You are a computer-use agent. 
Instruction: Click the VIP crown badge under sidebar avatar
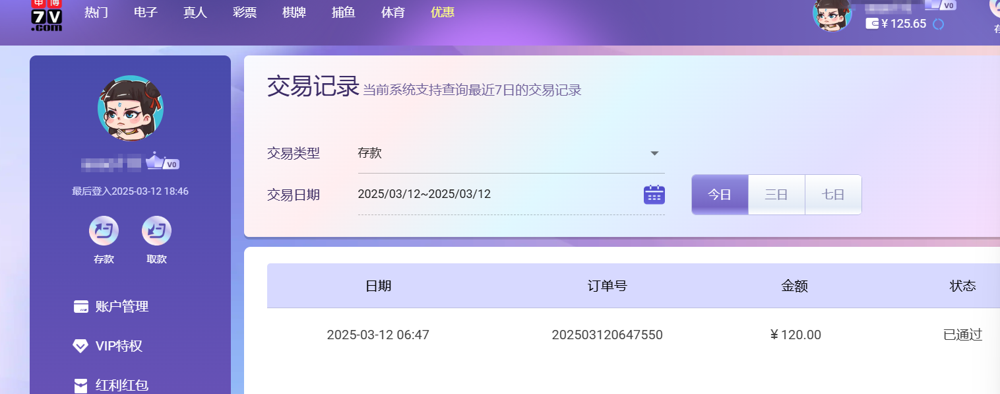(x=162, y=162)
